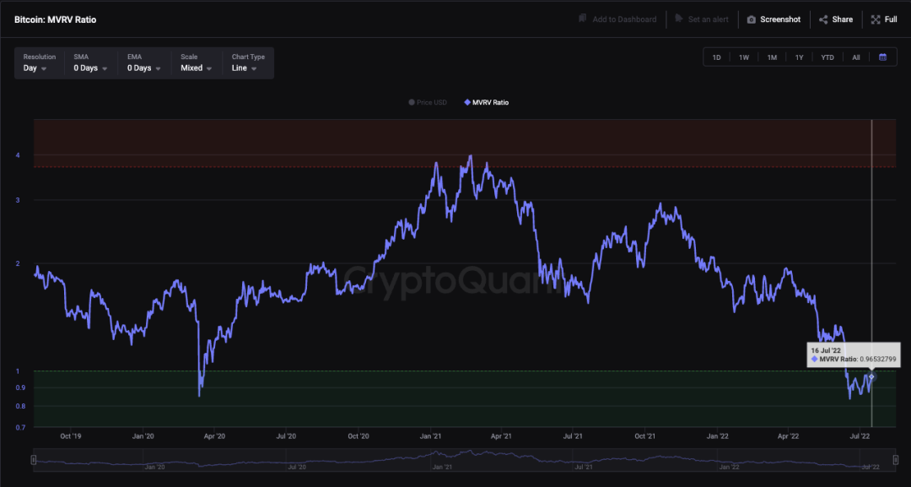Click the Add to Dashboard icon

(x=583, y=19)
